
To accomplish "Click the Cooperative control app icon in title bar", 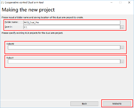I will [2, 3].
